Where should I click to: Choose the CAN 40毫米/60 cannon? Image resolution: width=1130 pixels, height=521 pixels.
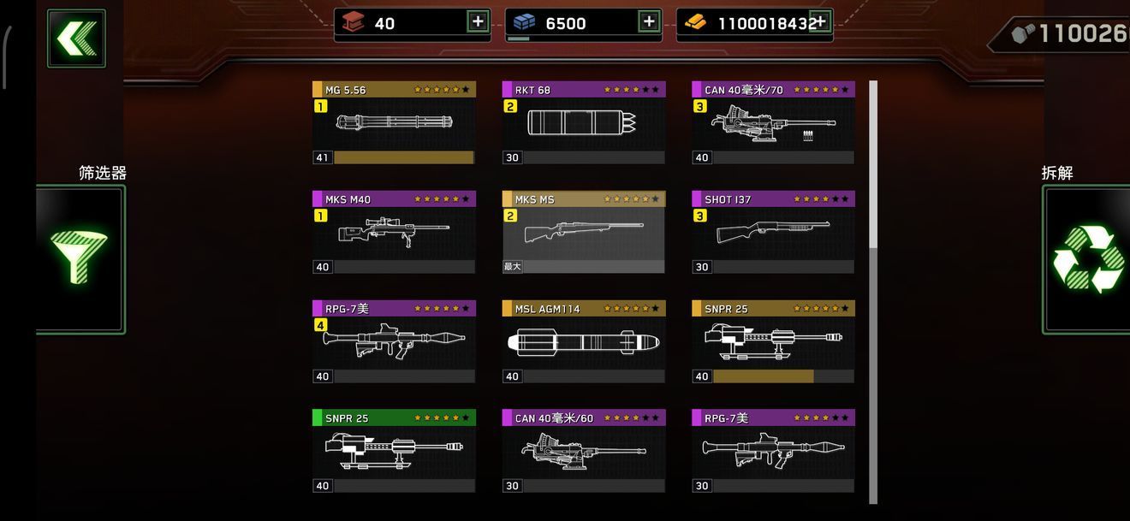tap(584, 452)
